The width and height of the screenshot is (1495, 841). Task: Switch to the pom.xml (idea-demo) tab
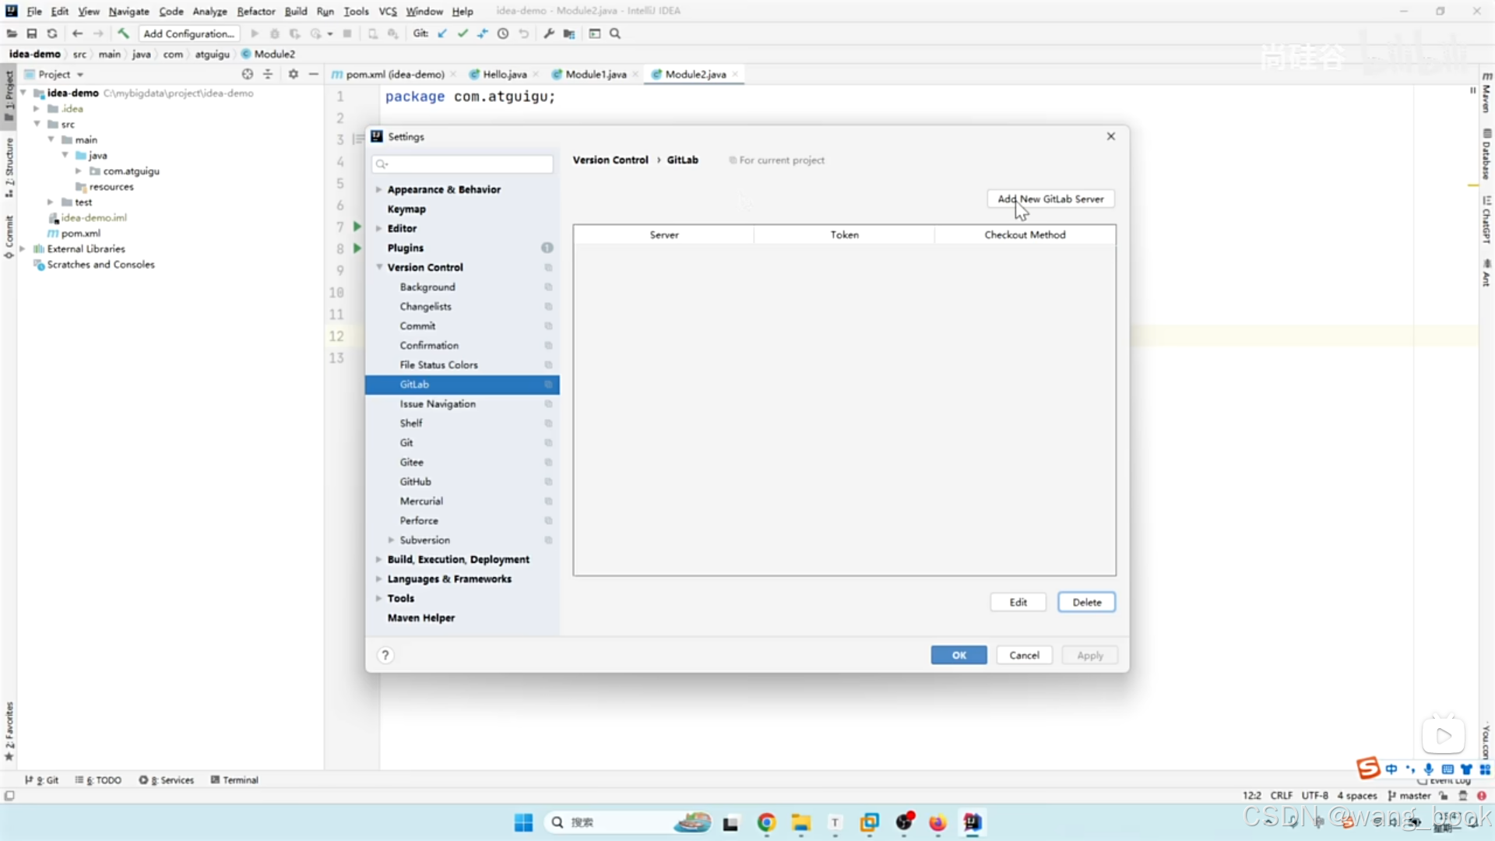coord(394,75)
